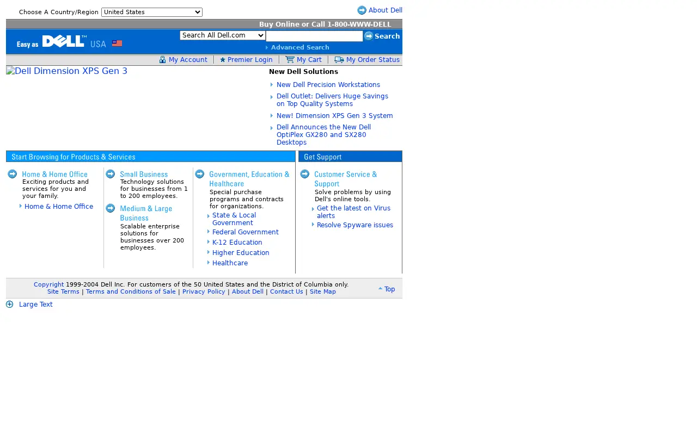Screen dimensions: 697x435
Task: Click arrow icon beside Government, Education & Healthcare
Action: (x=200, y=174)
